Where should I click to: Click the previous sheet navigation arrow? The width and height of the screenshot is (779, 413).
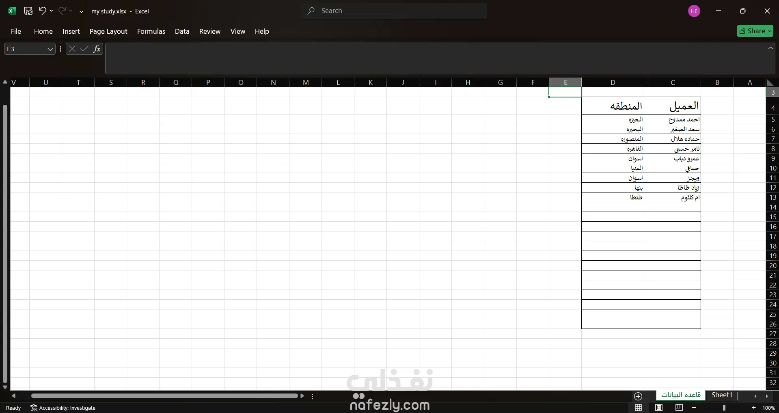(755, 396)
